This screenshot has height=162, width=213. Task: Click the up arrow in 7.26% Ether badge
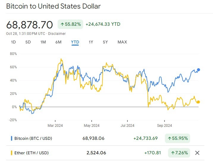point(173,153)
